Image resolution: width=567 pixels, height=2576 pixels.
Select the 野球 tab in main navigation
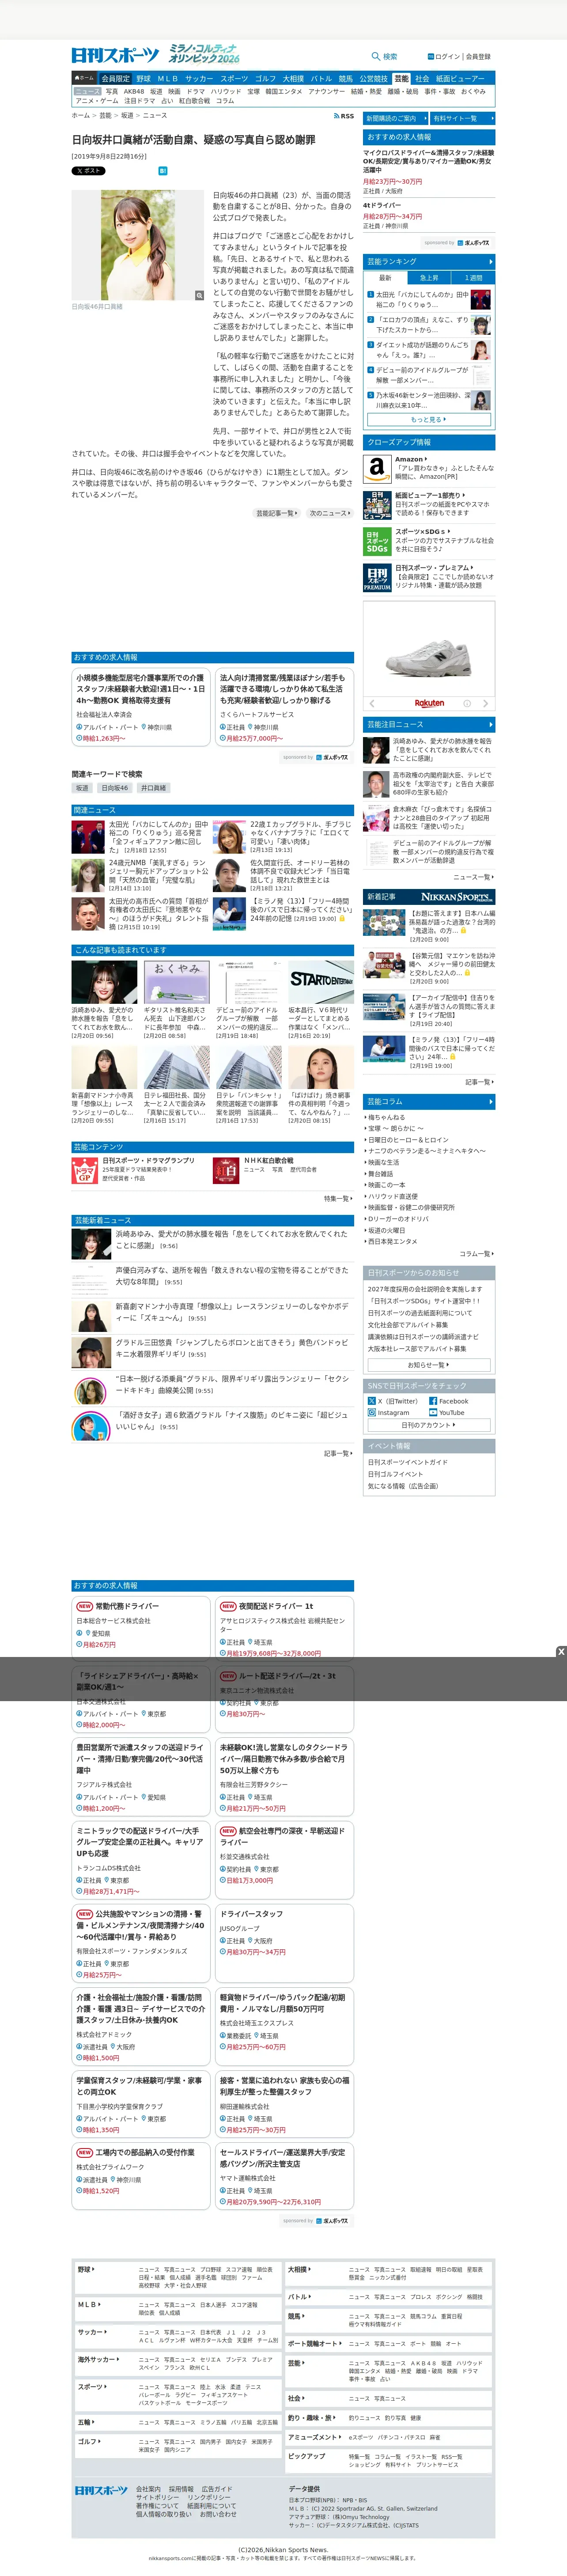143,78
